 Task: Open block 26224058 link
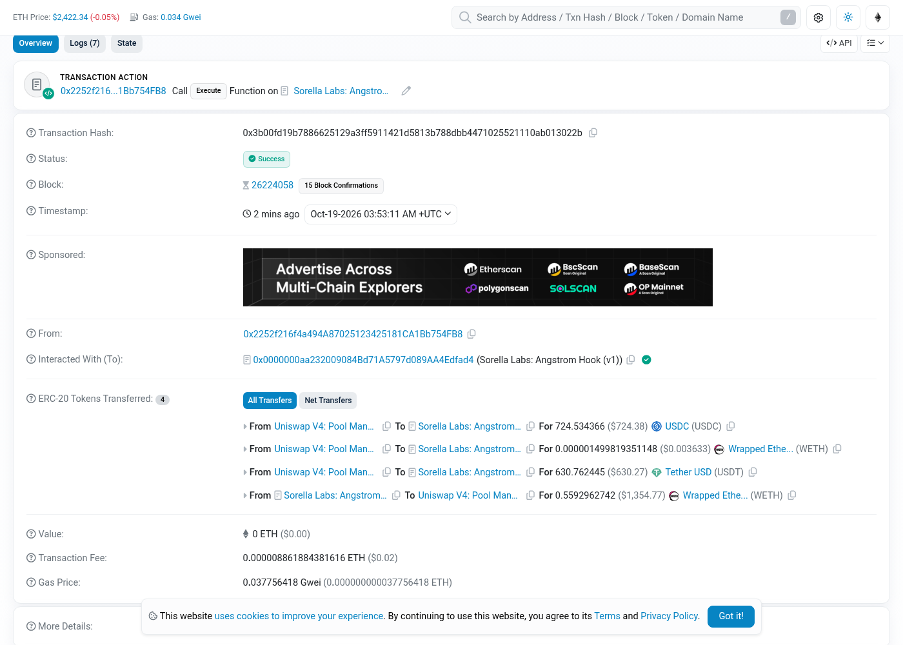point(272,185)
